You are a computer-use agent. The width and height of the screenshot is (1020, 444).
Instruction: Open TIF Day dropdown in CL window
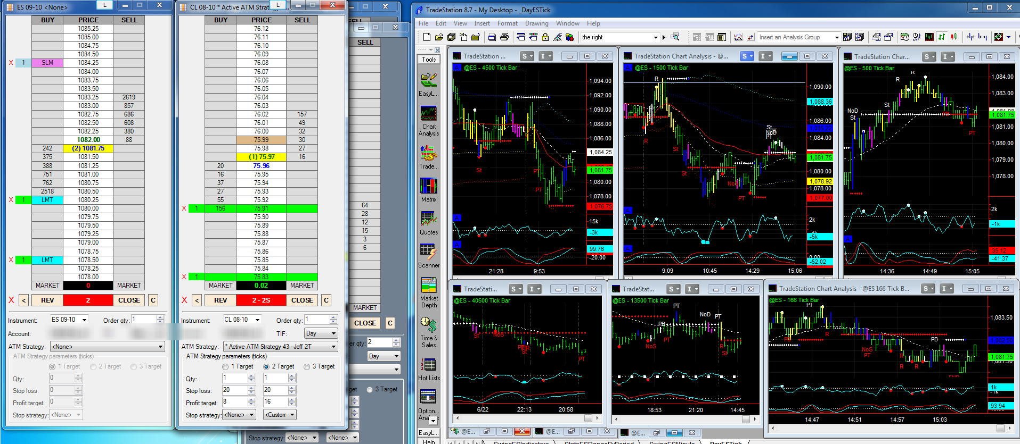[x=321, y=333]
